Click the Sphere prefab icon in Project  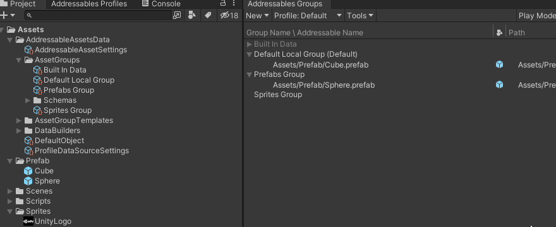28,181
